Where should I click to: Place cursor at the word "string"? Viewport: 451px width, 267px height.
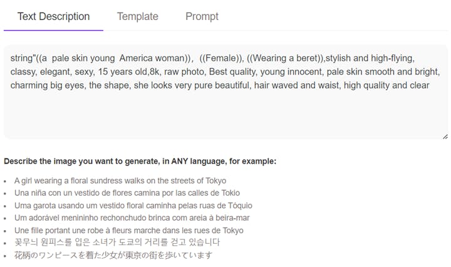(x=22, y=58)
